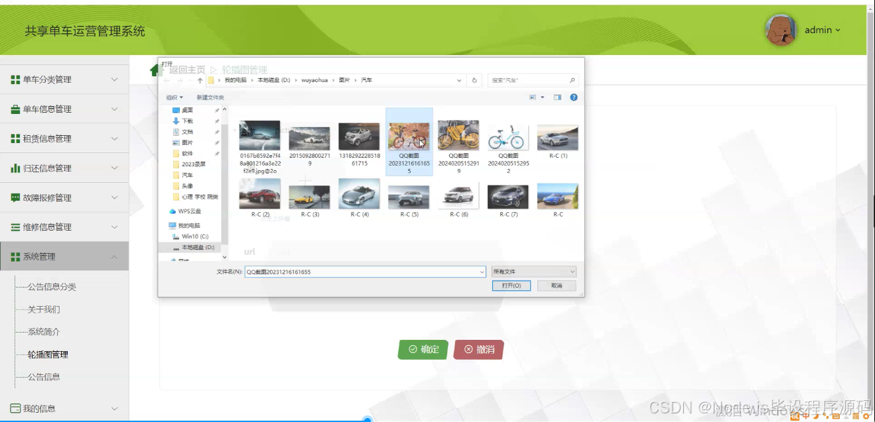Viewport: 875px width, 422px height.
Task: Open 轮播图管理 submenu item
Action: coord(48,354)
